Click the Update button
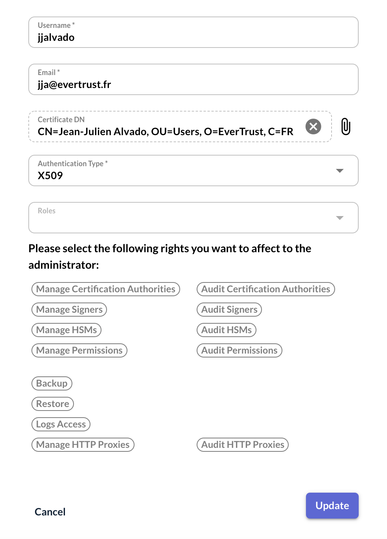This screenshot has width=387, height=539. click(332, 506)
